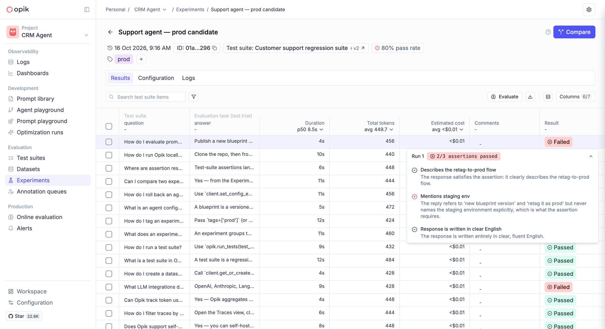The width and height of the screenshot is (605, 329).
Task: Download results with export icon
Action: click(x=530, y=97)
